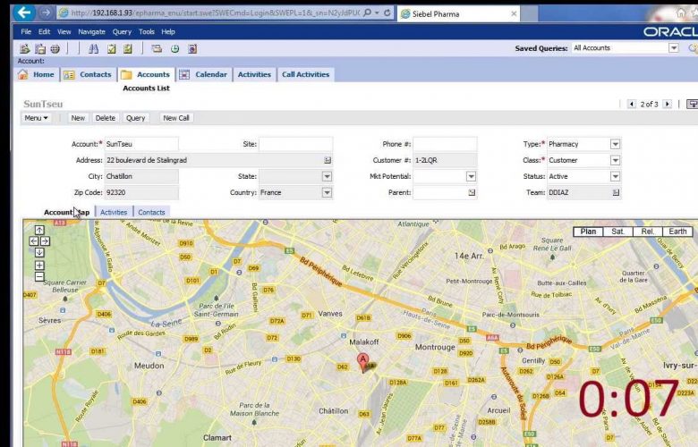
Task: Click the first toolbar icon below File
Action: [25, 48]
